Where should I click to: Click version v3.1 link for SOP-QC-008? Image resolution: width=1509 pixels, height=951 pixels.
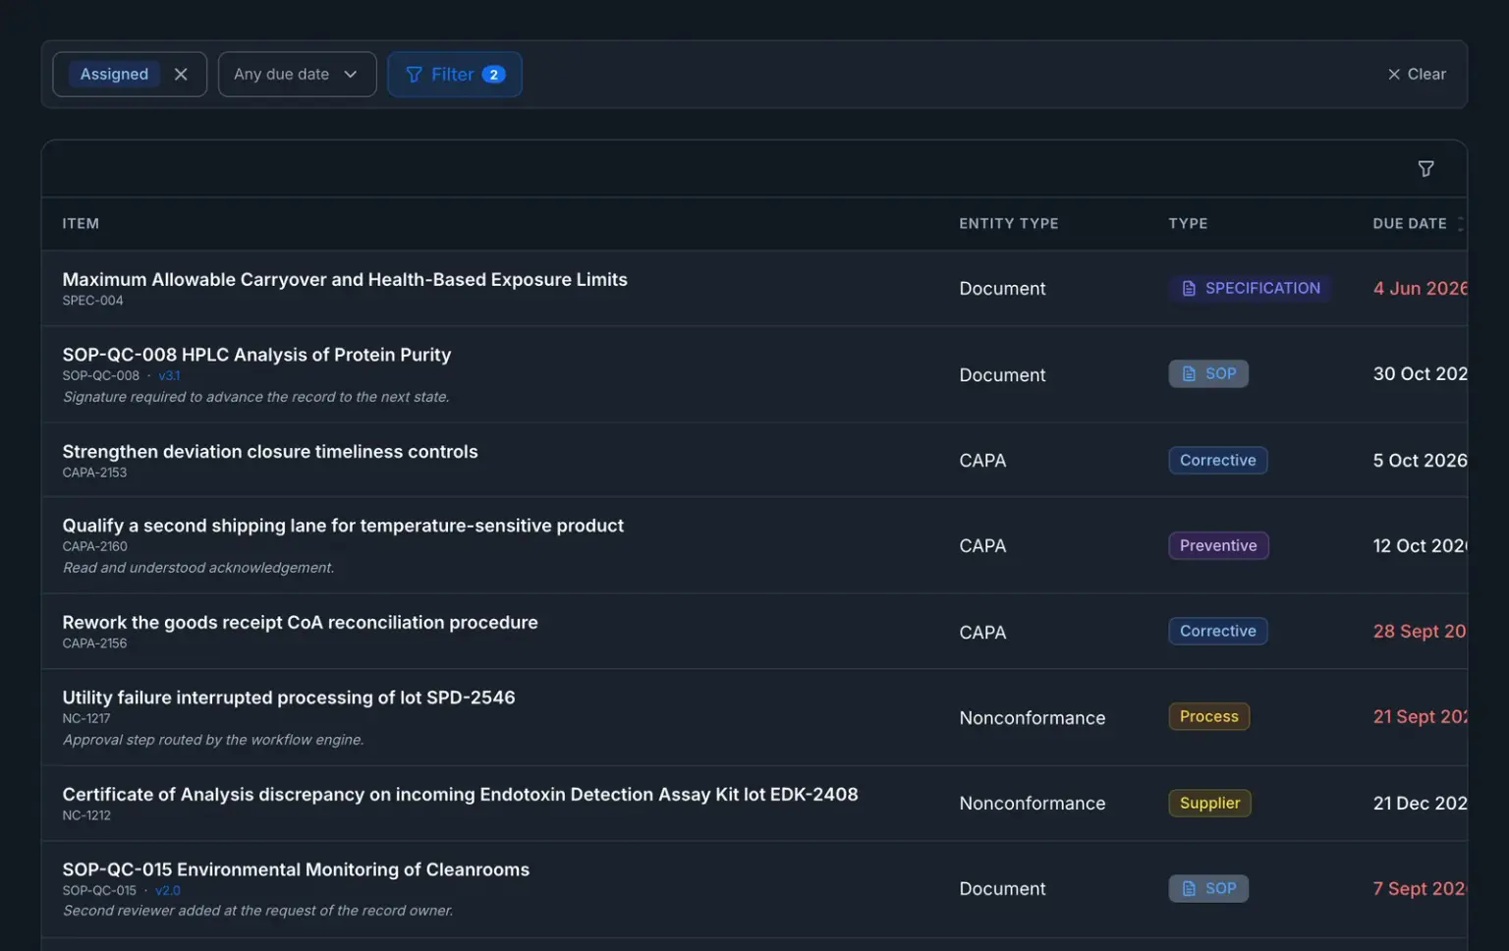(x=169, y=375)
